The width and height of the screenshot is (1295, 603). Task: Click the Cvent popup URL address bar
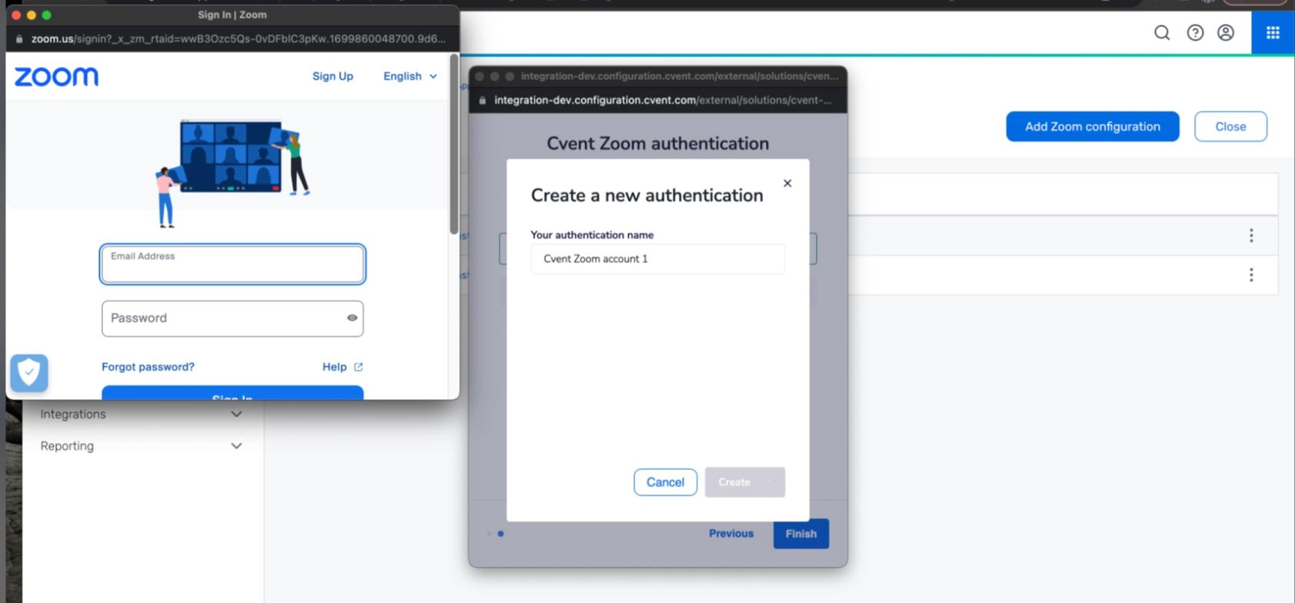coord(663,100)
